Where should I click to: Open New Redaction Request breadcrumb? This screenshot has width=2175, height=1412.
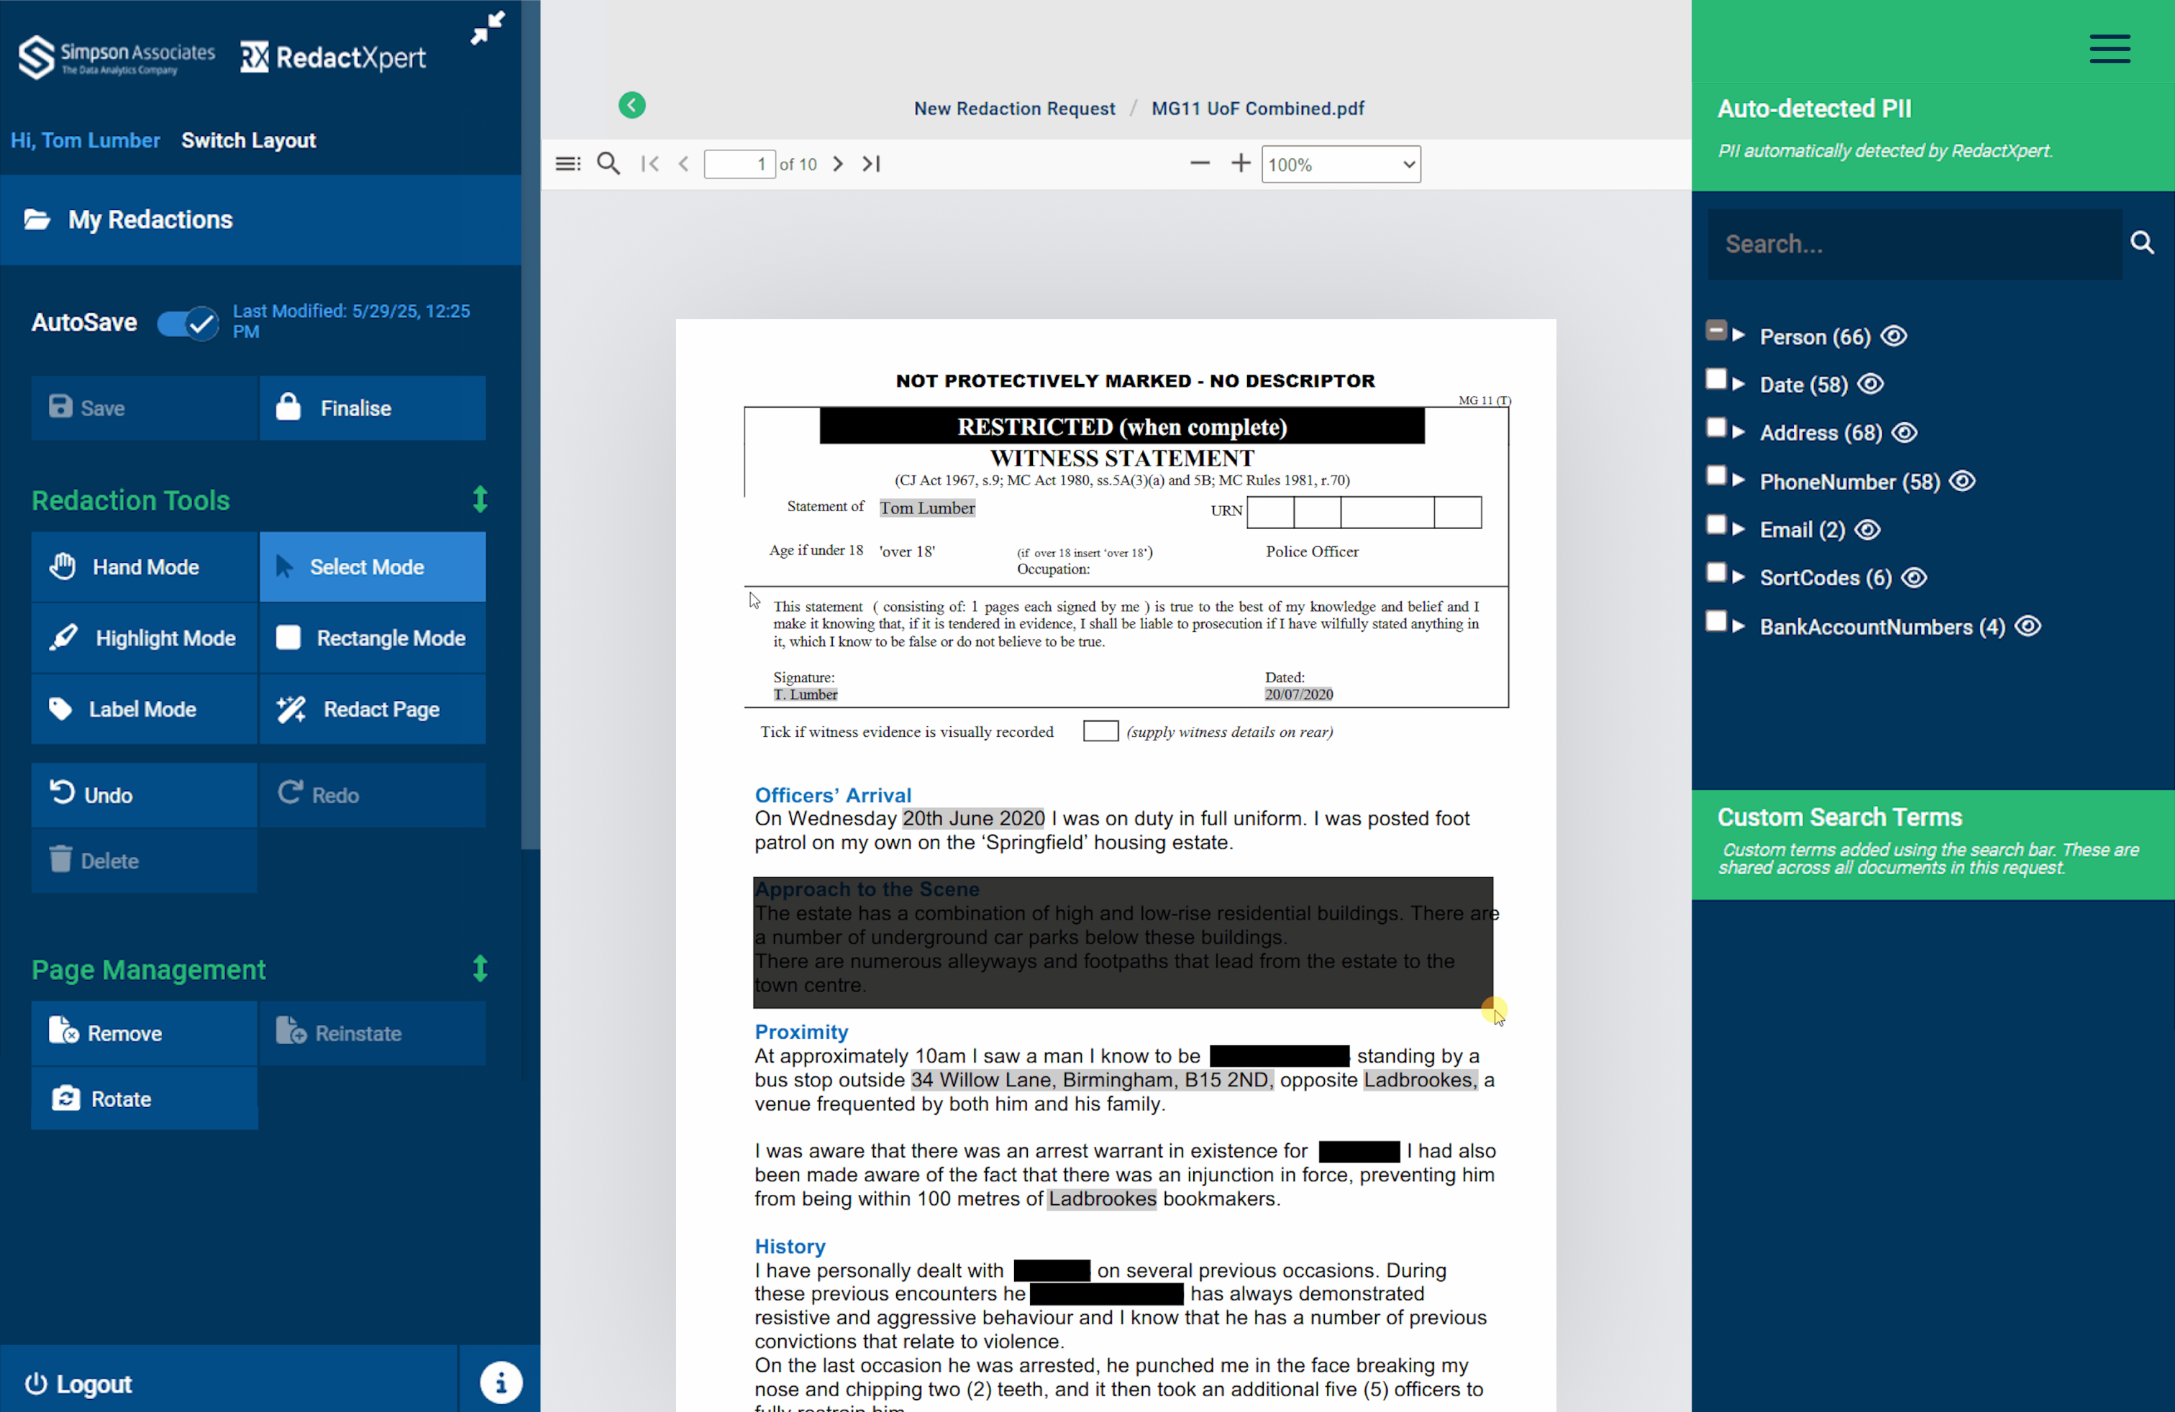[1014, 108]
